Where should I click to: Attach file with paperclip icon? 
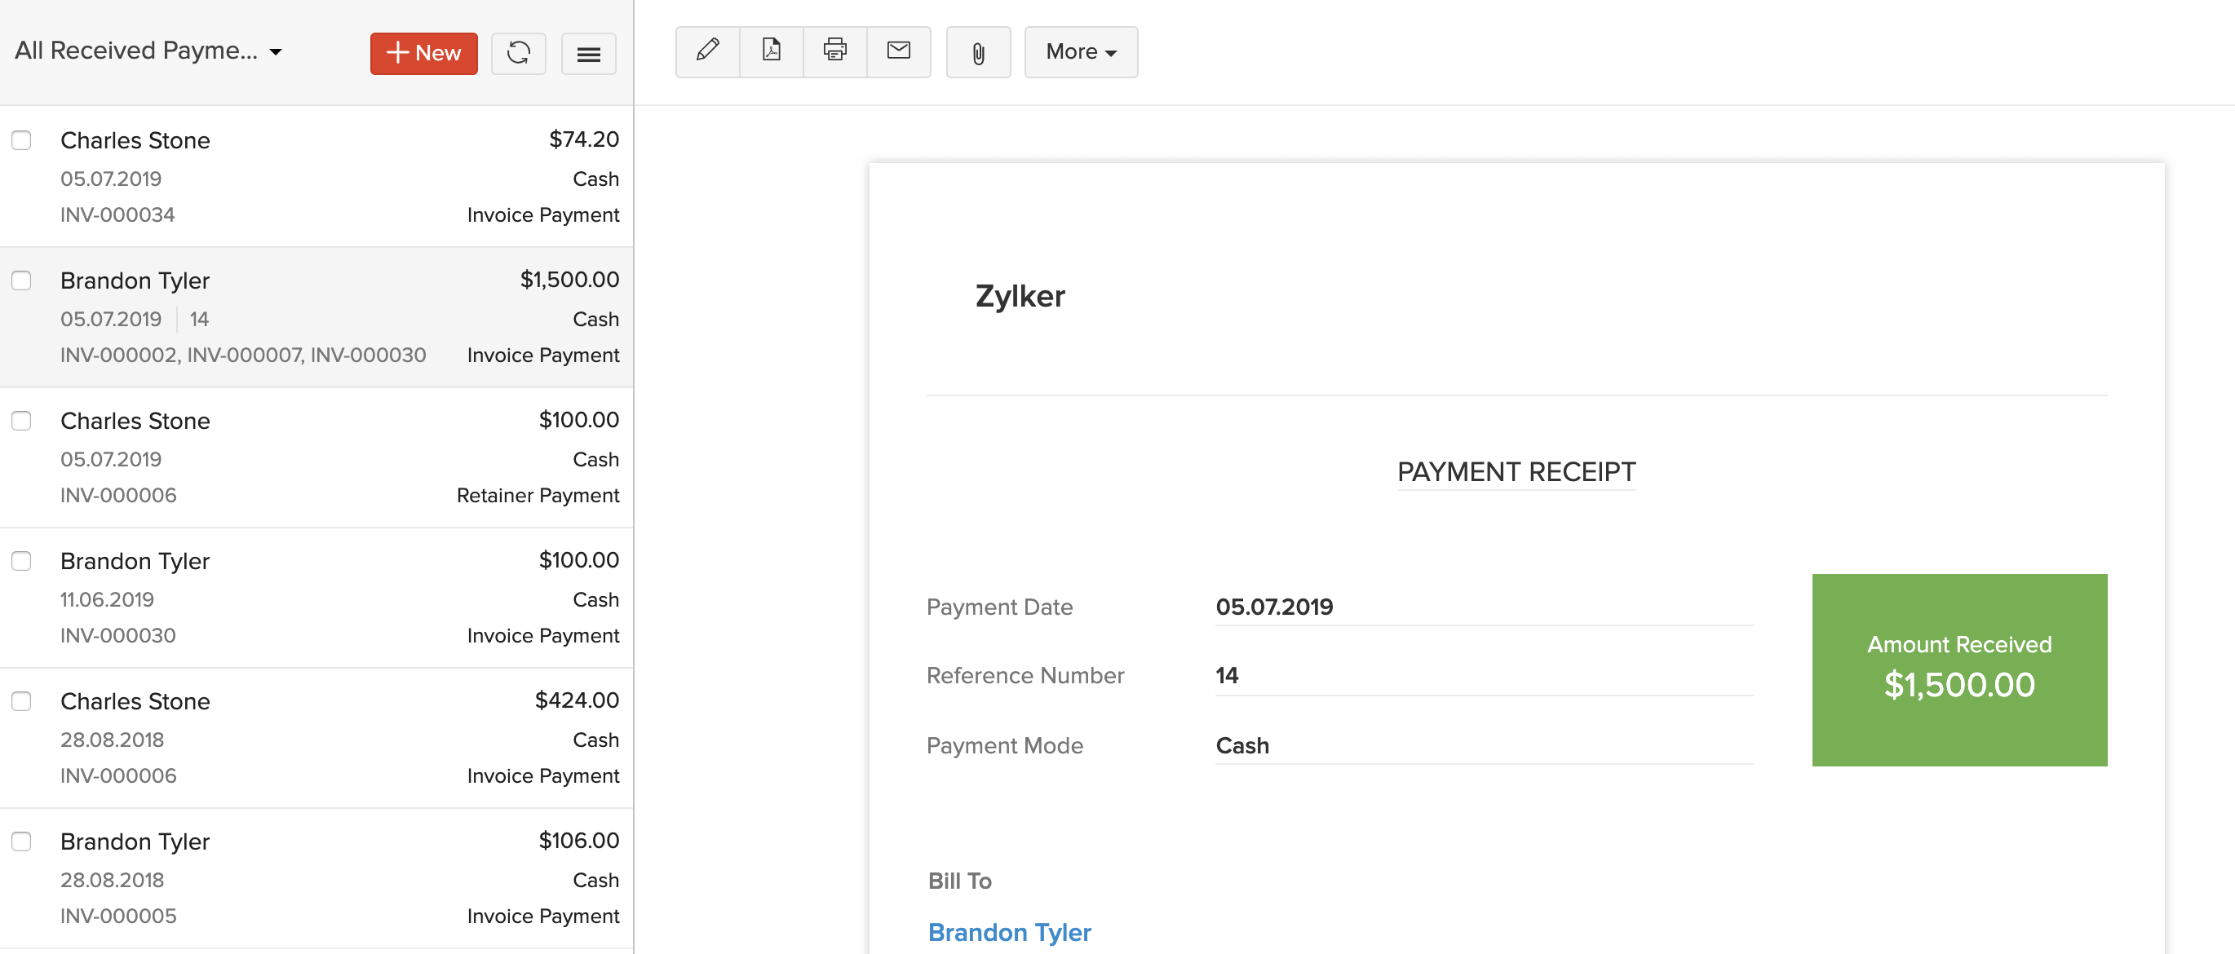[x=978, y=53]
